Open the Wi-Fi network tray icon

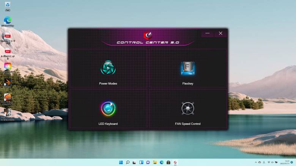click(x=269, y=162)
